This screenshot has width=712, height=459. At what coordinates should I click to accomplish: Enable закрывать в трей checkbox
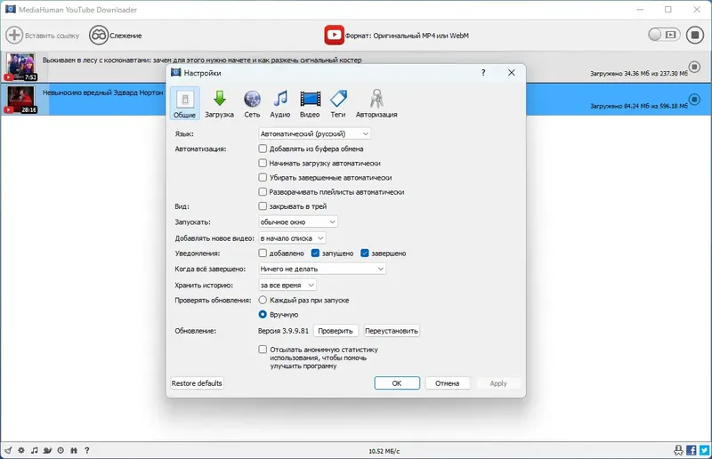pos(263,206)
